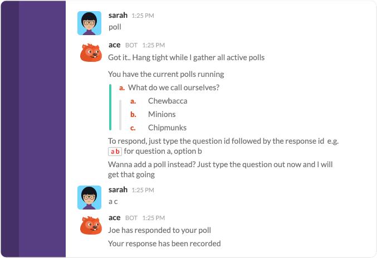Click sarah's avatar on the poll message
Image resolution: width=377 pixels, height=258 pixels.
89,23
